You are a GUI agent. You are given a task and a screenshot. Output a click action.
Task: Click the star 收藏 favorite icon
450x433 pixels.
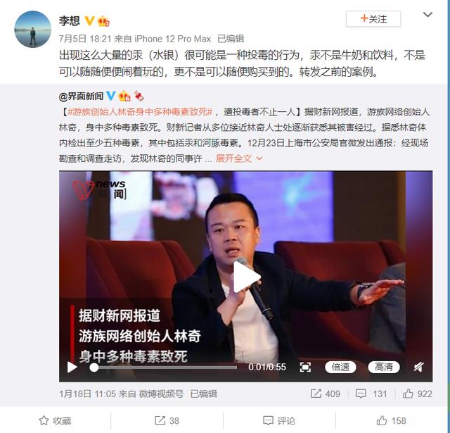(x=44, y=420)
